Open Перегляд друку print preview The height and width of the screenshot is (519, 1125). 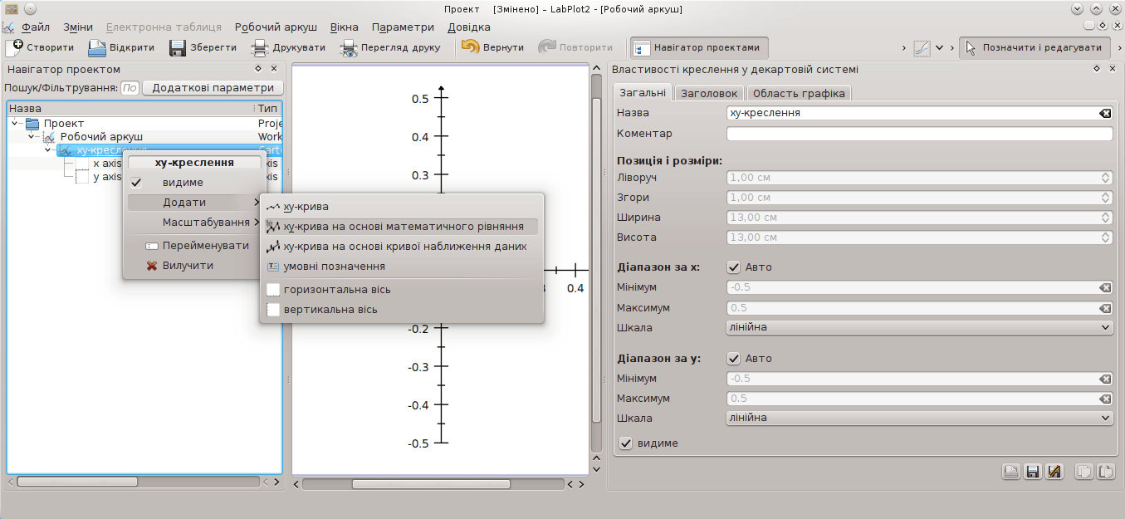(x=389, y=47)
